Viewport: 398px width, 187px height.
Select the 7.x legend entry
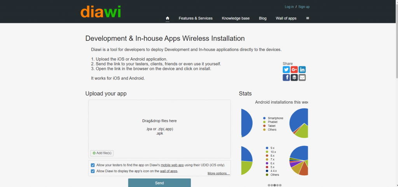270,159
